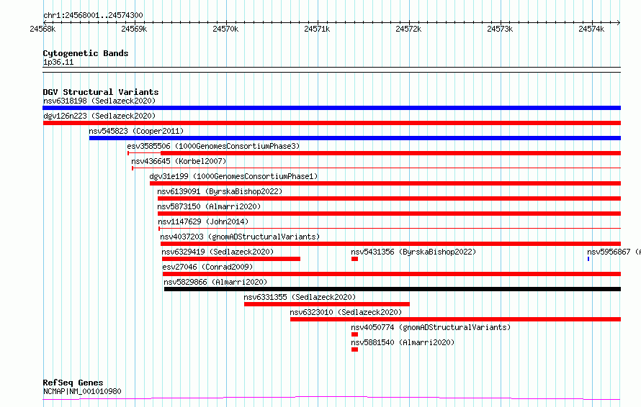Viewport: 641px width, 407px height.
Task: Select the blue nsv545823 variant bar
Action: [x=355, y=138]
